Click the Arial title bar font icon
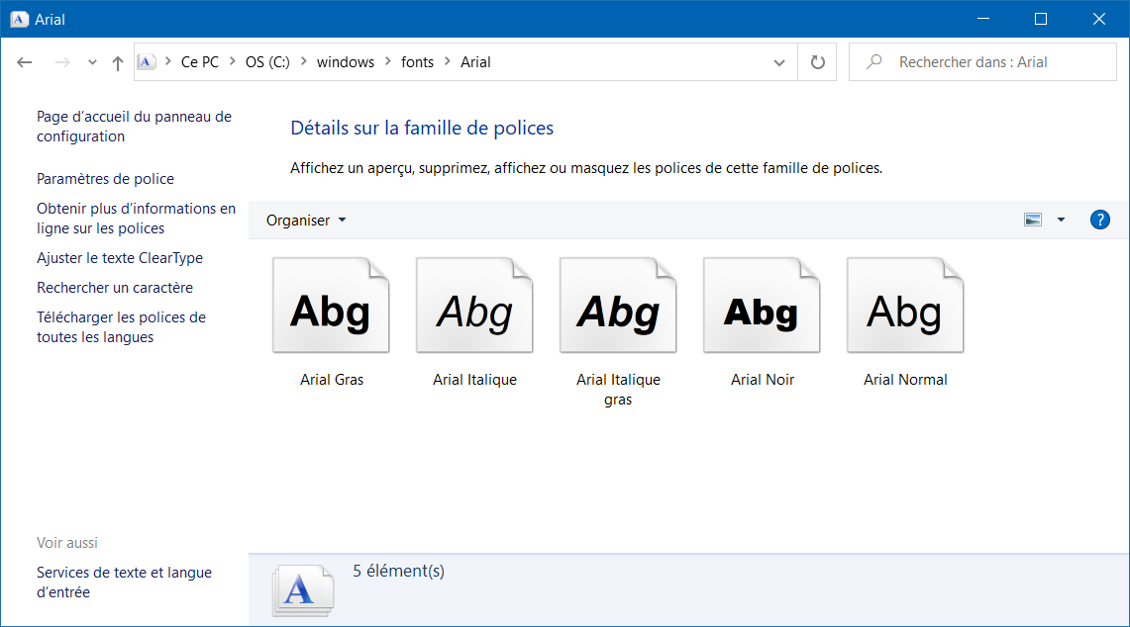 point(20,20)
